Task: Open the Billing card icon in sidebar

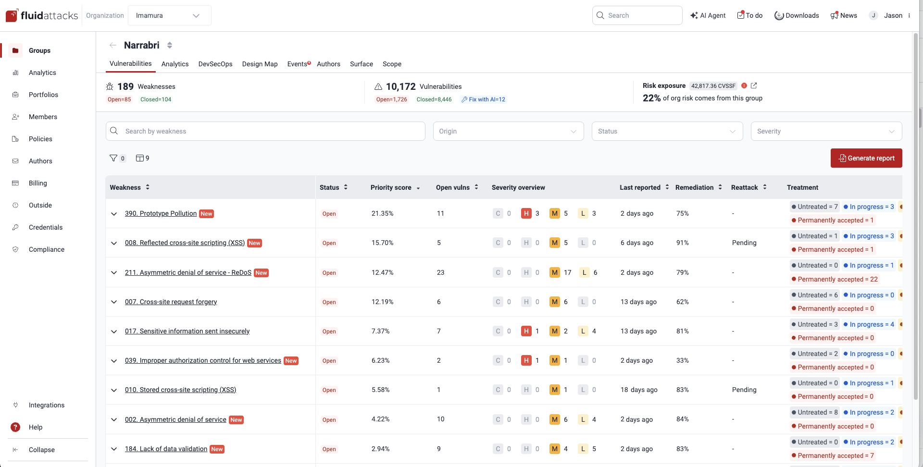Action: pos(15,183)
